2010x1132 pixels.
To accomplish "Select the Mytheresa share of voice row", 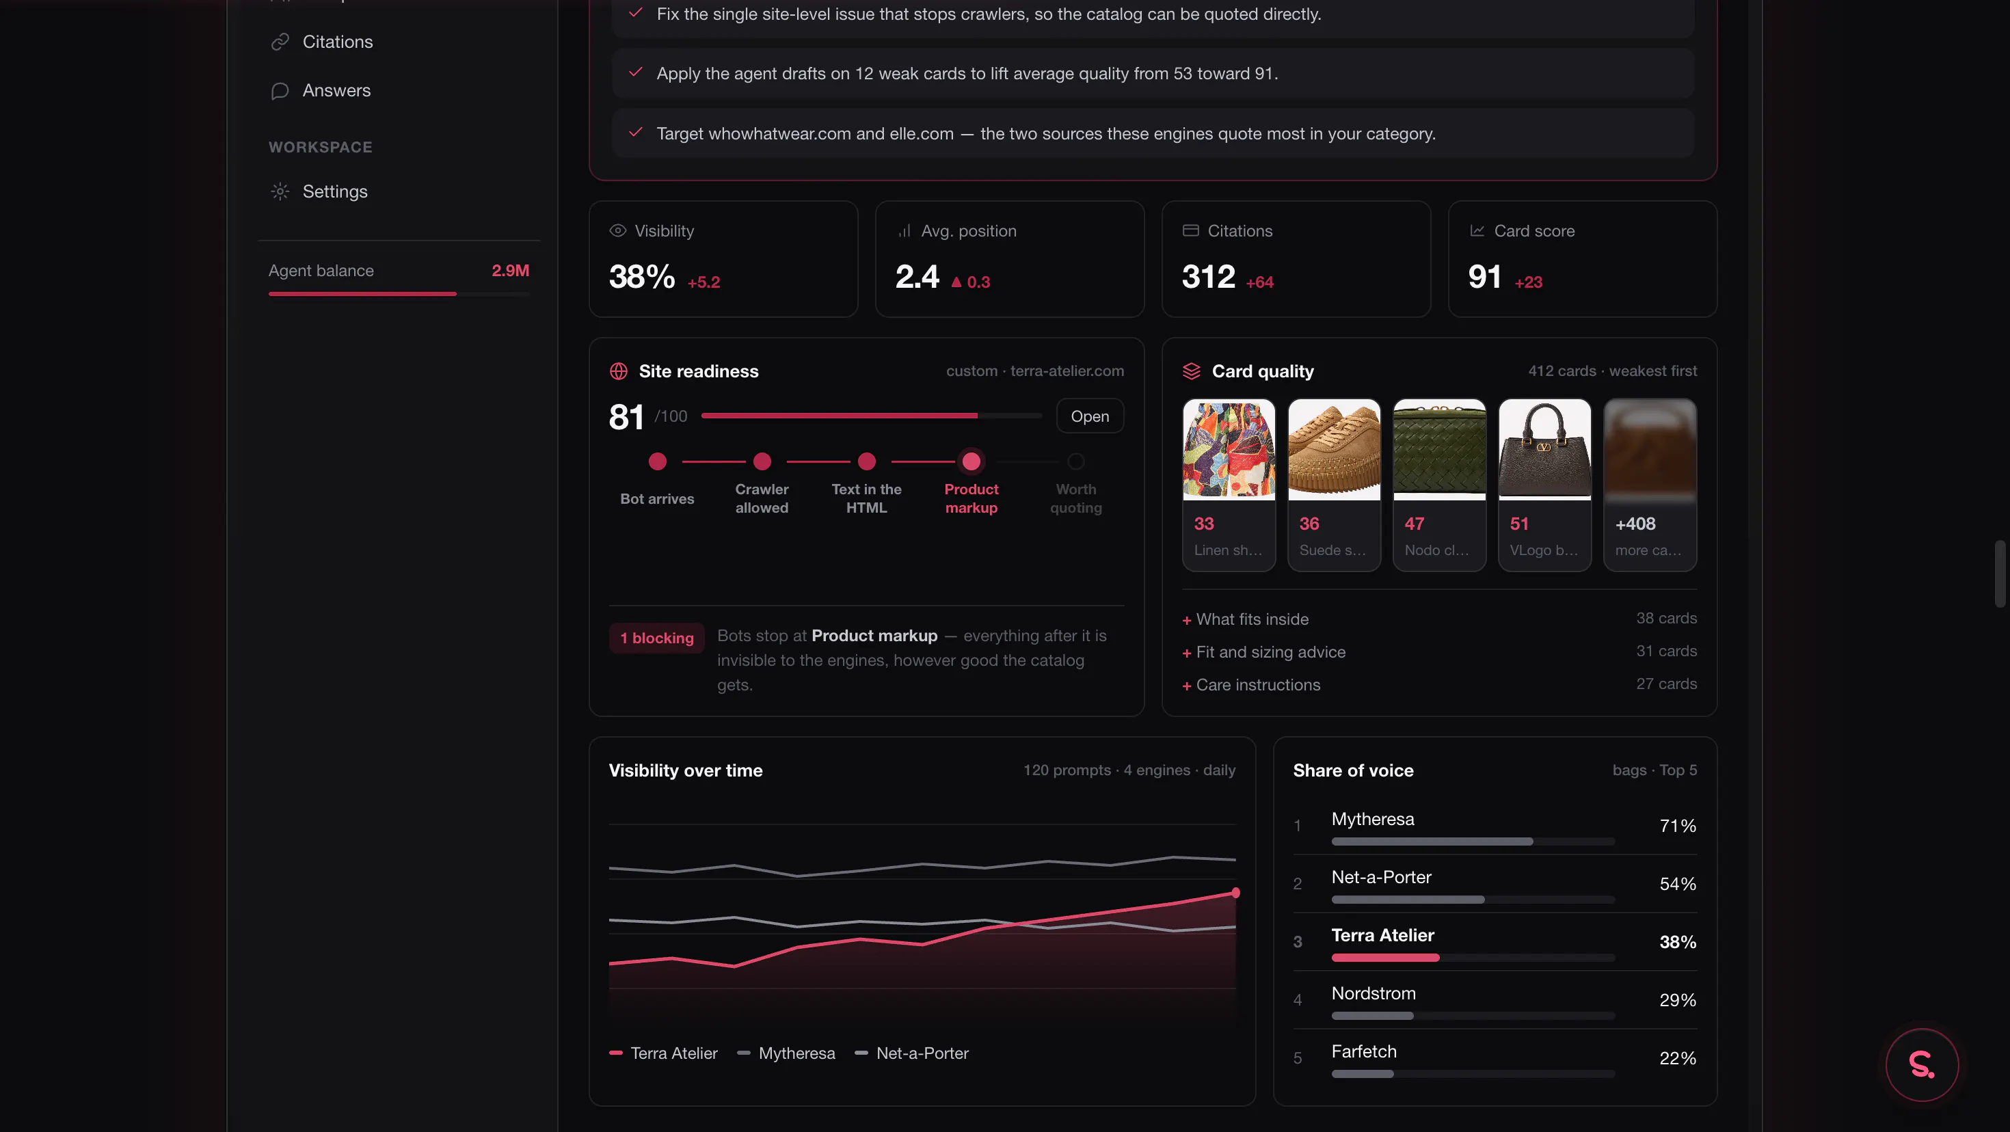I will pos(1495,826).
